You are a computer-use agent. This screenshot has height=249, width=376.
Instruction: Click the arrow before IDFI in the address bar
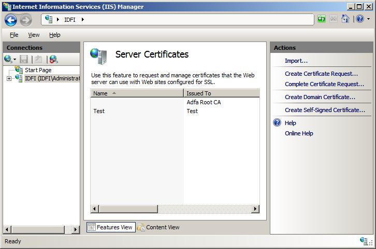click(58, 19)
